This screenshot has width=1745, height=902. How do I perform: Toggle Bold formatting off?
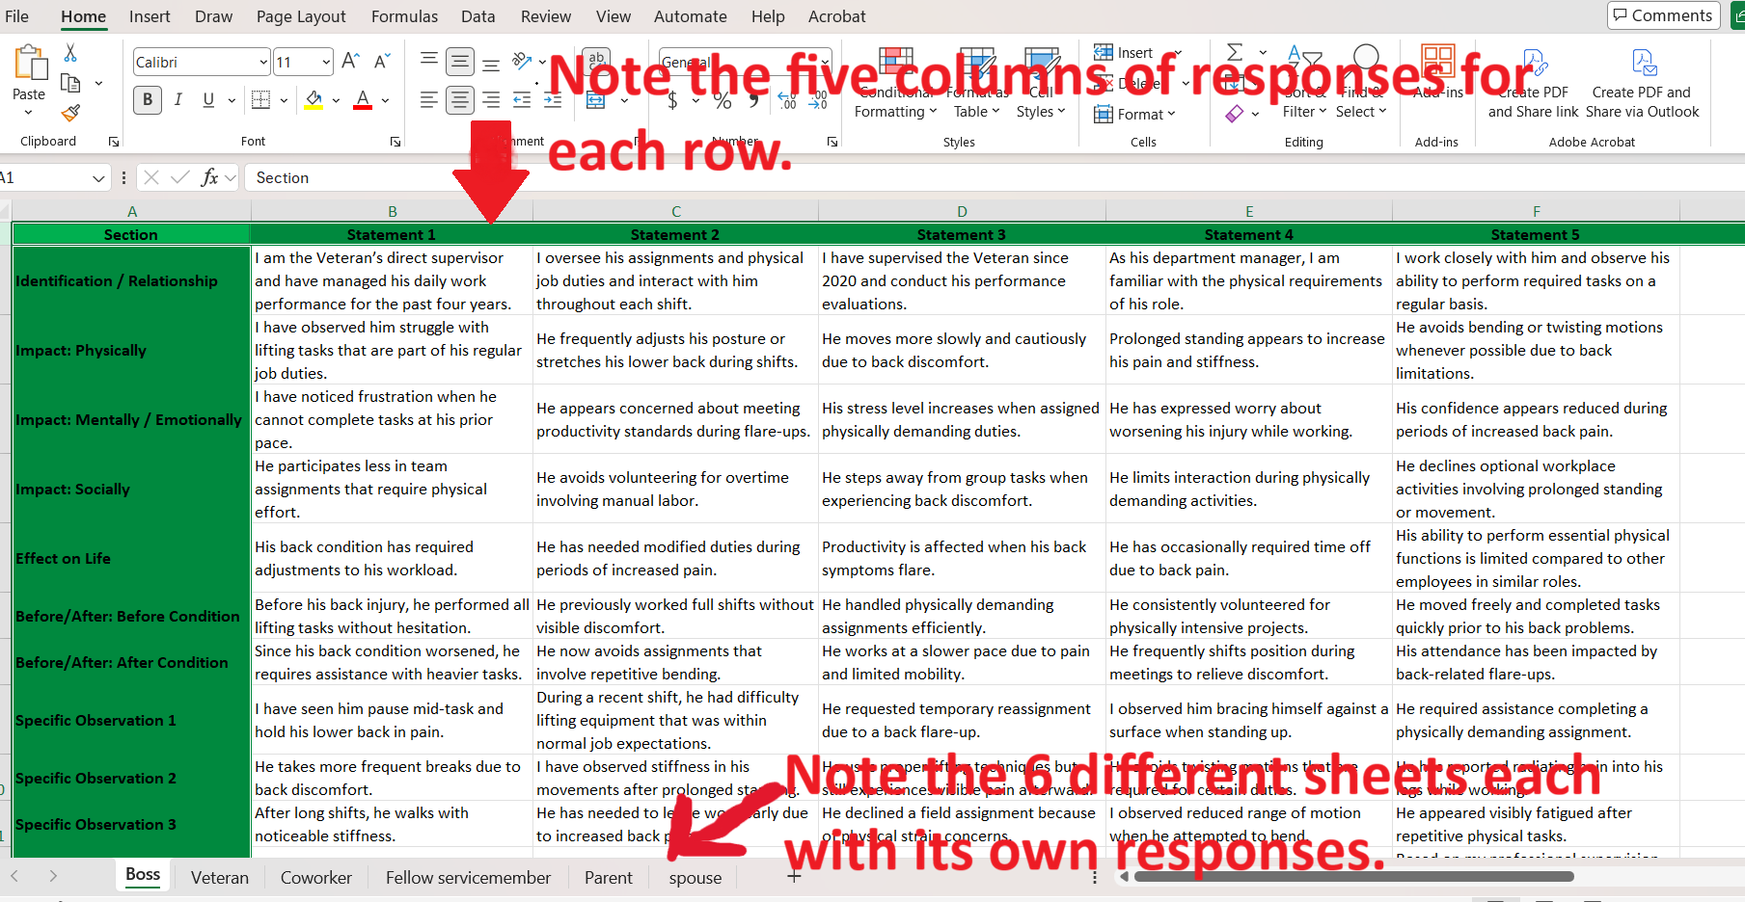tap(148, 99)
